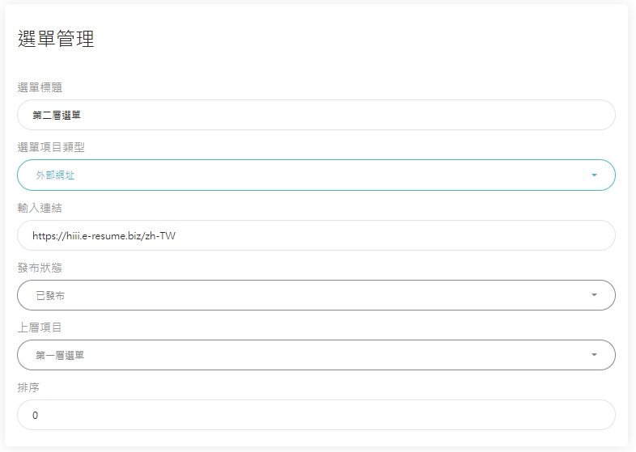Click the blank card area right of 選單管理
The image size is (636, 452).
364,39
